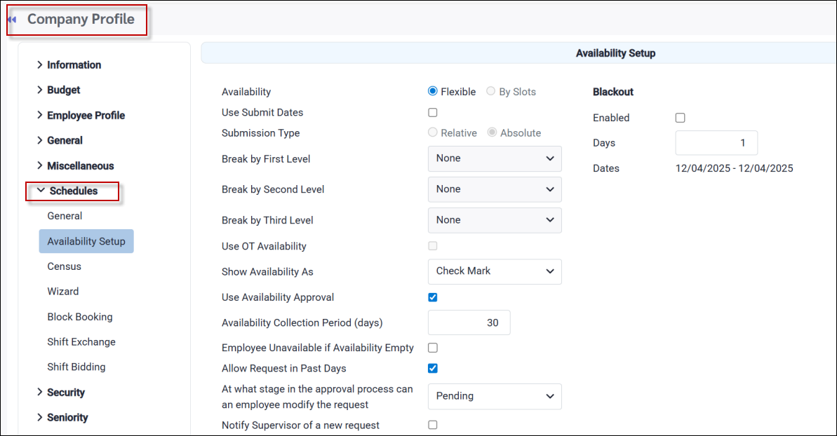
Task: Enable the Use Submit Dates checkbox
Action: click(x=433, y=112)
